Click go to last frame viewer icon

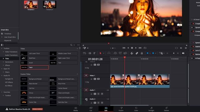[x=186, y=48]
